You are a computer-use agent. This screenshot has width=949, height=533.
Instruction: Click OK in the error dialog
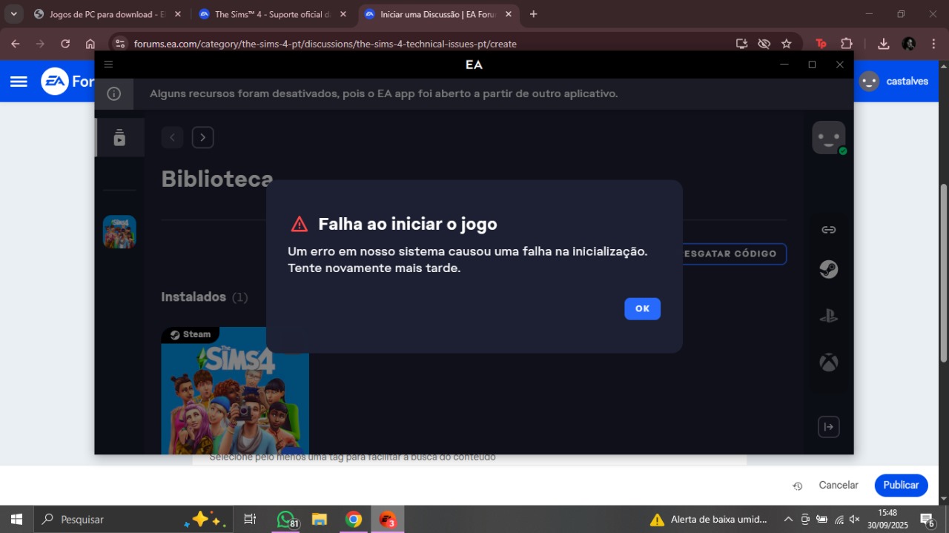[642, 309]
